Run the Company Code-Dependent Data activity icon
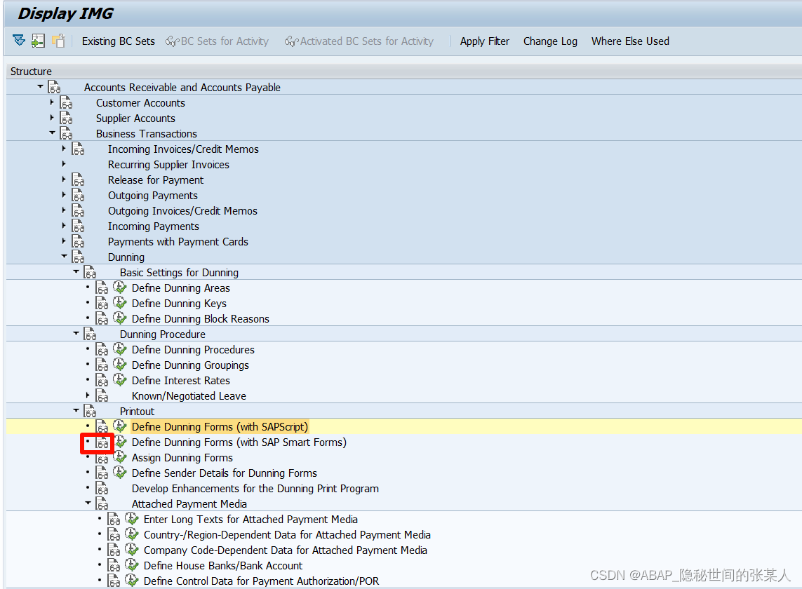 pyautogui.click(x=132, y=550)
